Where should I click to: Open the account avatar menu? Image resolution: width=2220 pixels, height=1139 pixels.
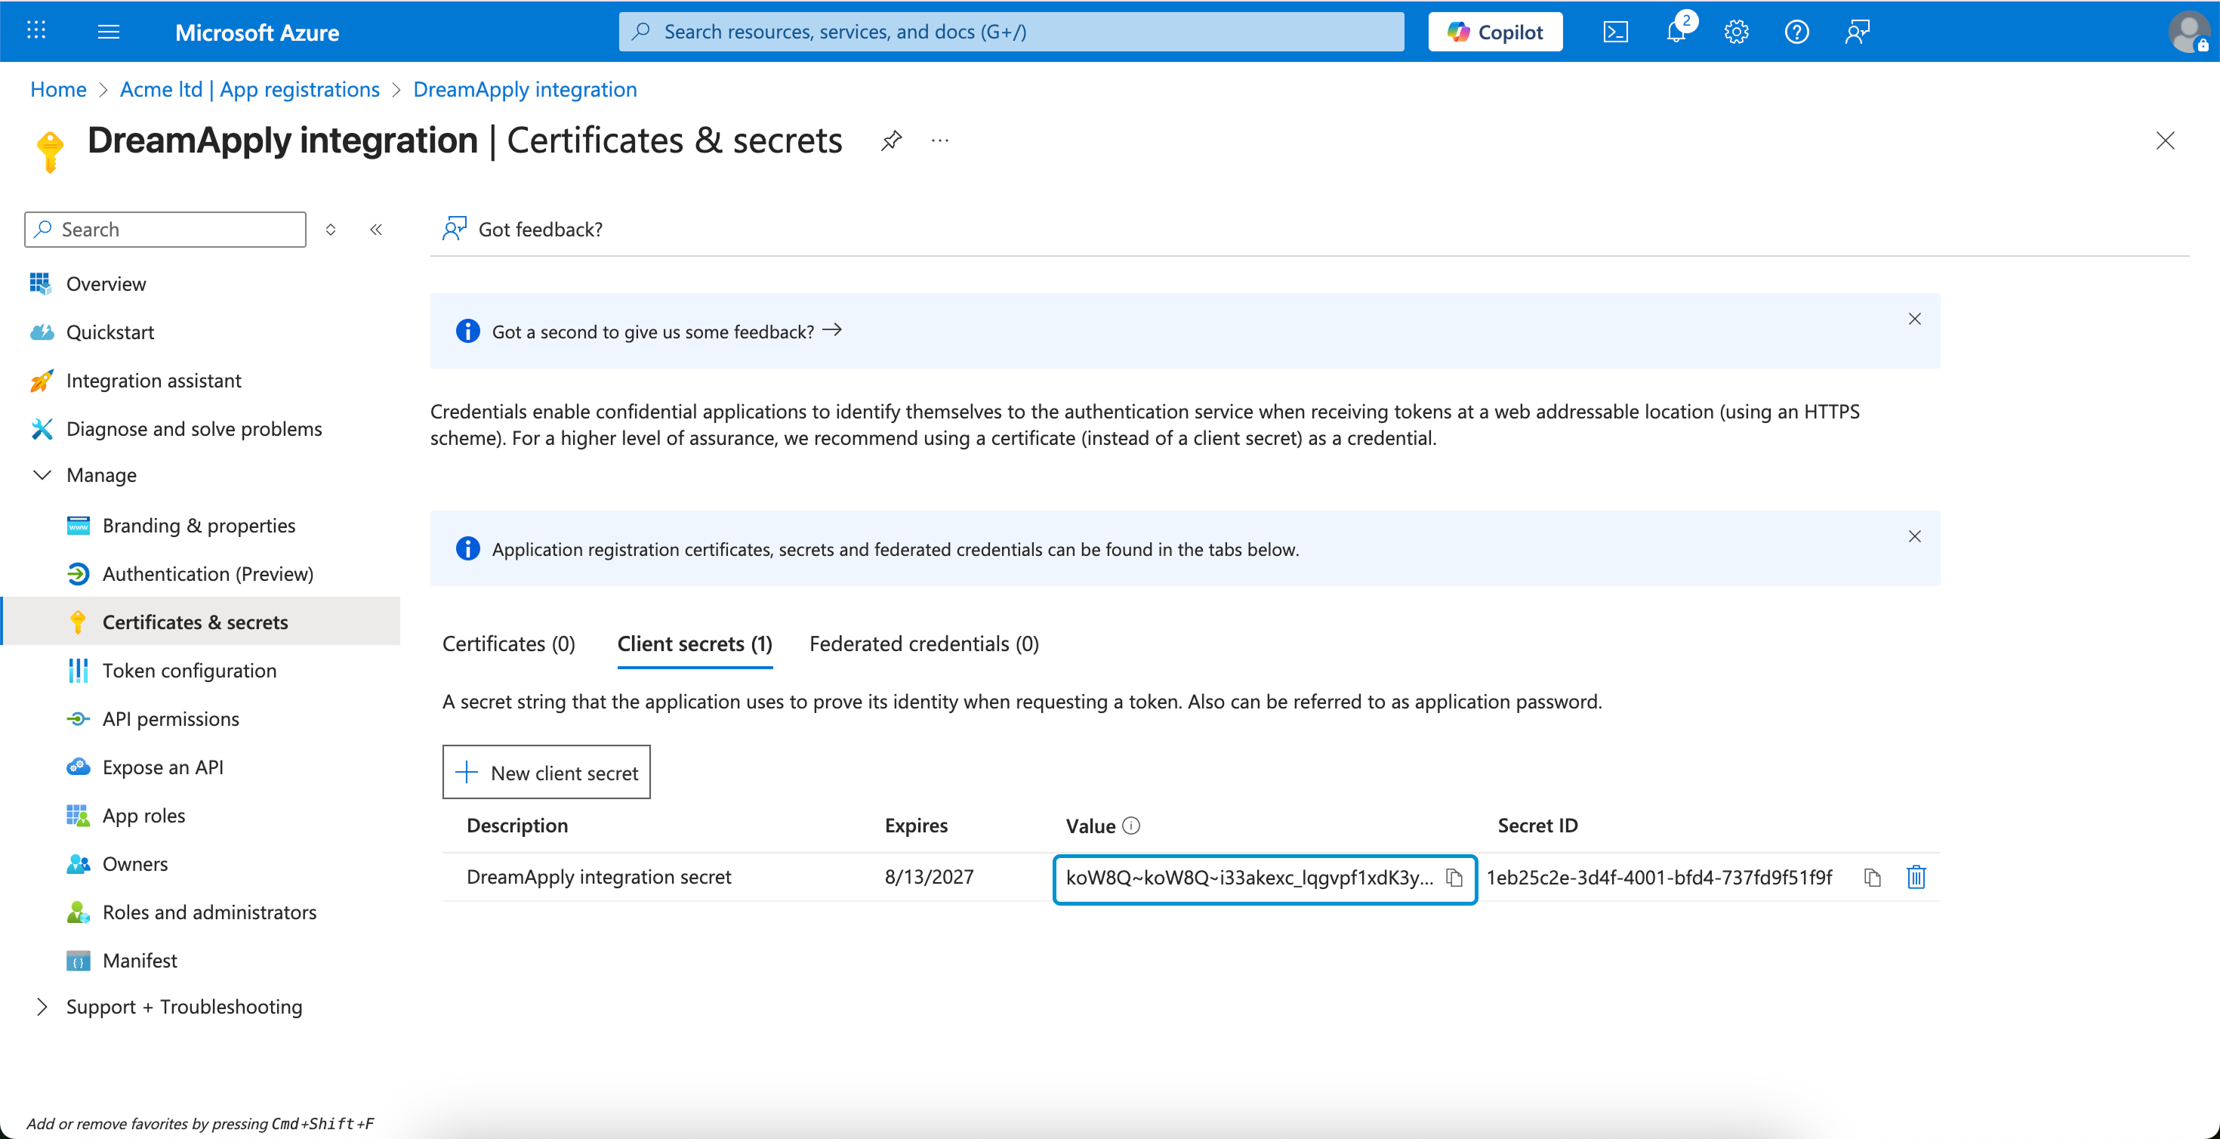click(x=2189, y=32)
